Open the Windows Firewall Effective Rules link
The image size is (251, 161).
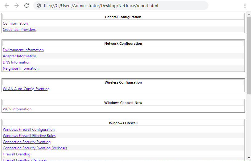pyautogui.click(x=29, y=135)
